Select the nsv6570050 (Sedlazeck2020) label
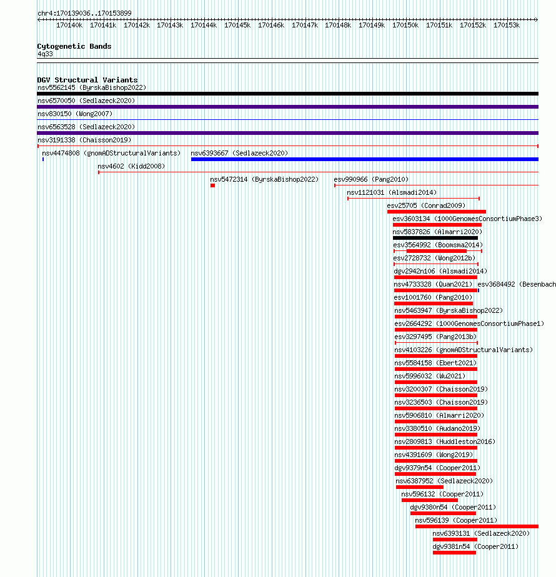The height and width of the screenshot is (577, 556). tap(86, 101)
